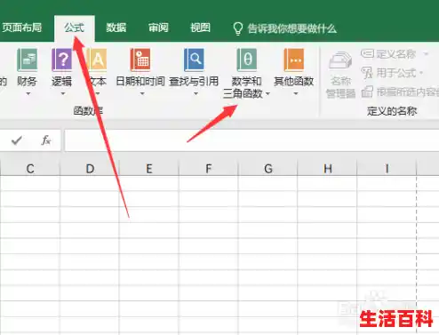Image resolution: width=439 pixels, height=335 pixels.
Task: Switch to the 审阅 tab
Action: (x=158, y=28)
